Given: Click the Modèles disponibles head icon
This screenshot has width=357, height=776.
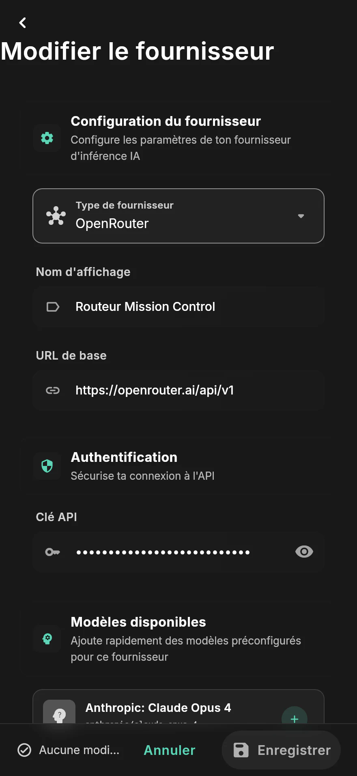Looking at the screenshot, I should point(47,639).
